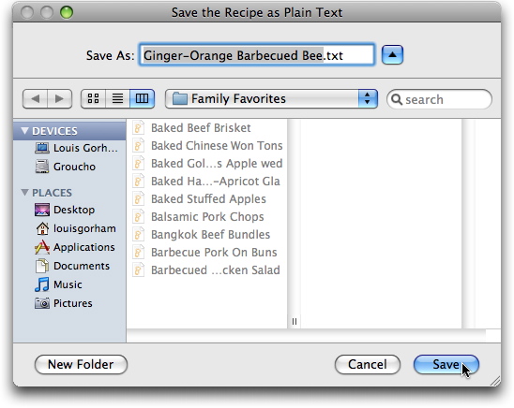514x408 pixels.
Task: Open Family Favorites location dropdown
Action: [271, 98]
